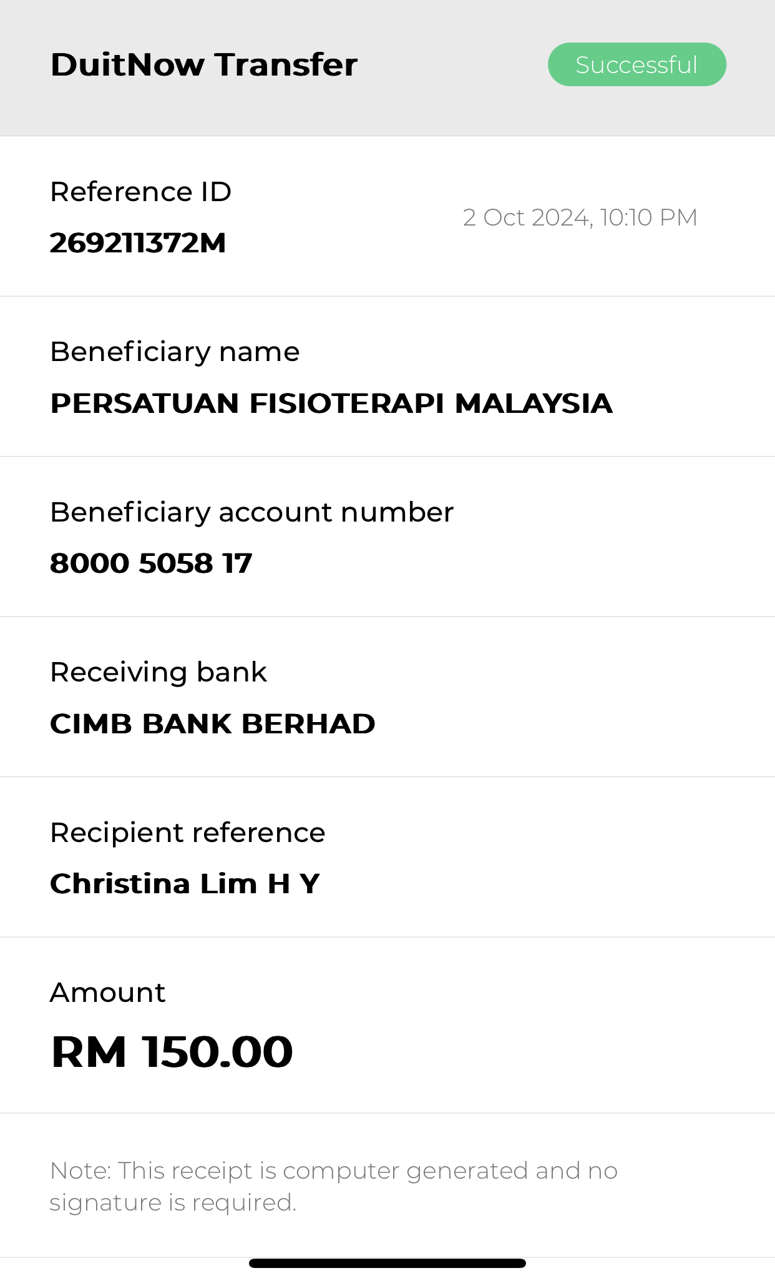The width and height of the screenshot is (775, 1283).
Task: Click the word Transfer in the header
Action: tap(286, 65)
